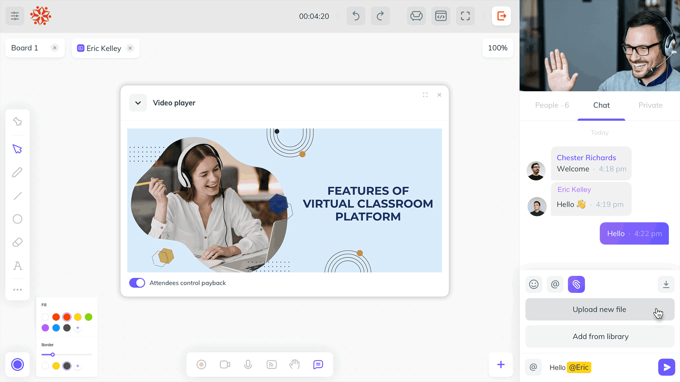Select the Text tool
The width and height of the screenshot is (680, 382).
17,266
